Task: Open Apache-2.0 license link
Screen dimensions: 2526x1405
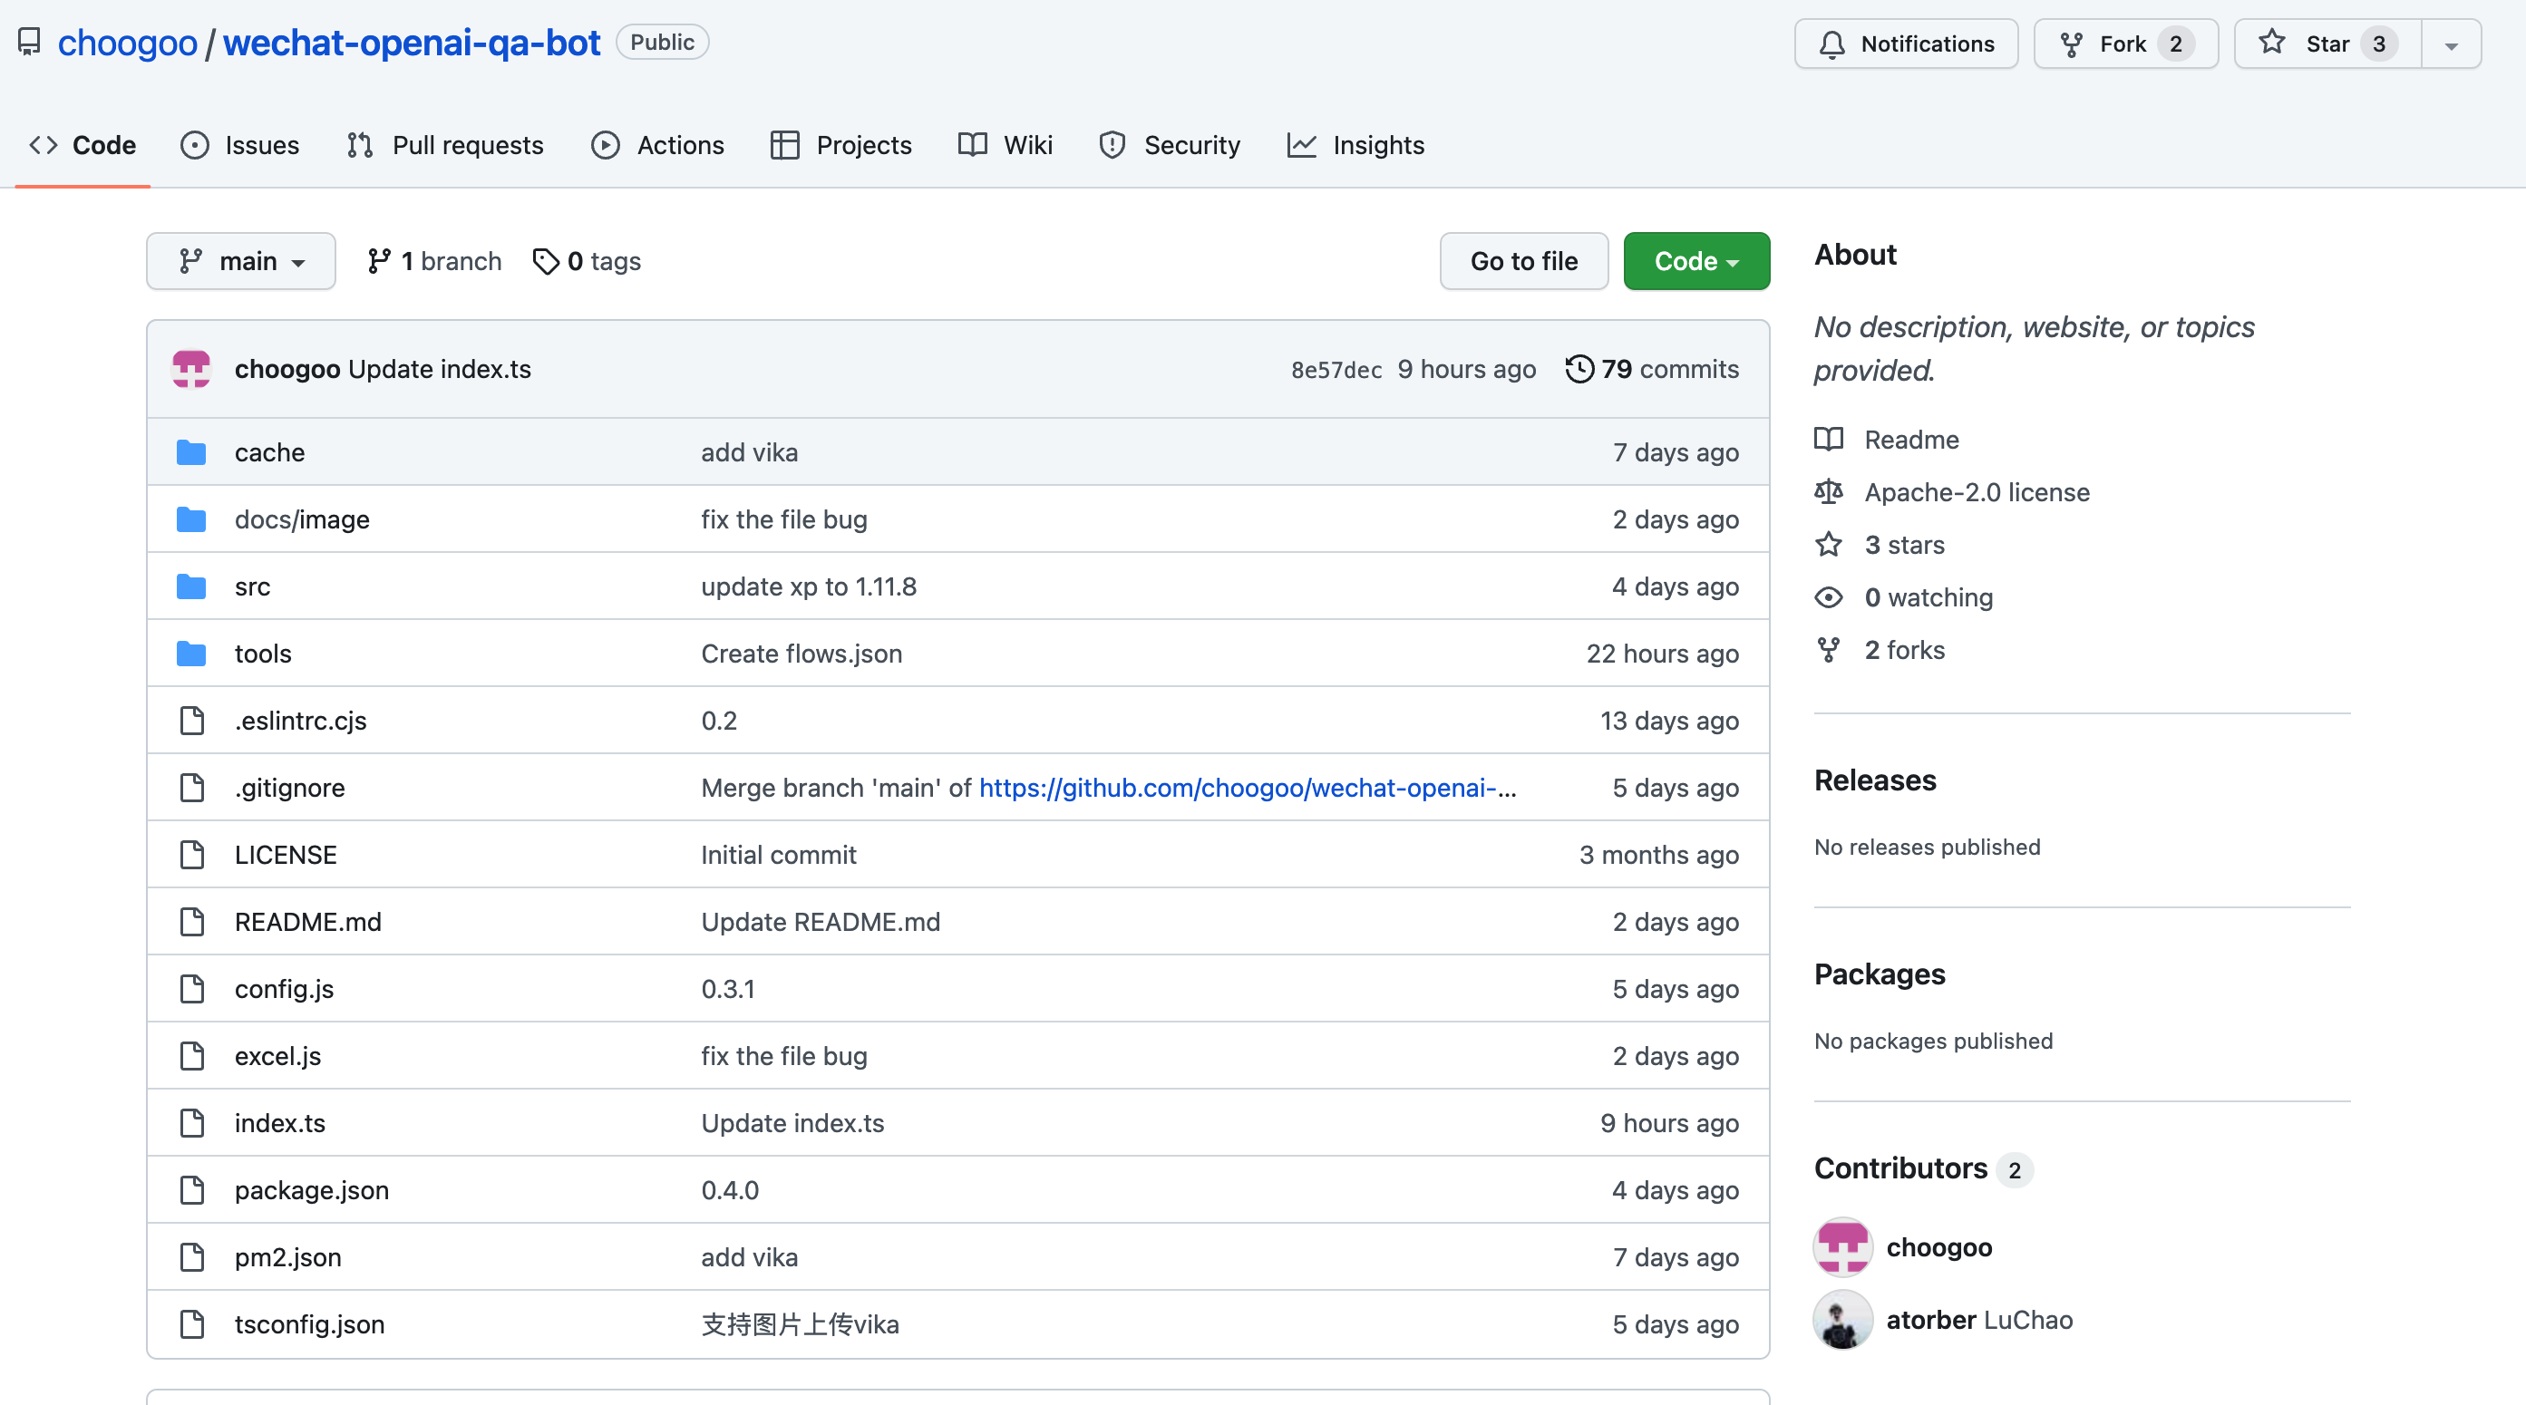Action: pos(1977,492)
